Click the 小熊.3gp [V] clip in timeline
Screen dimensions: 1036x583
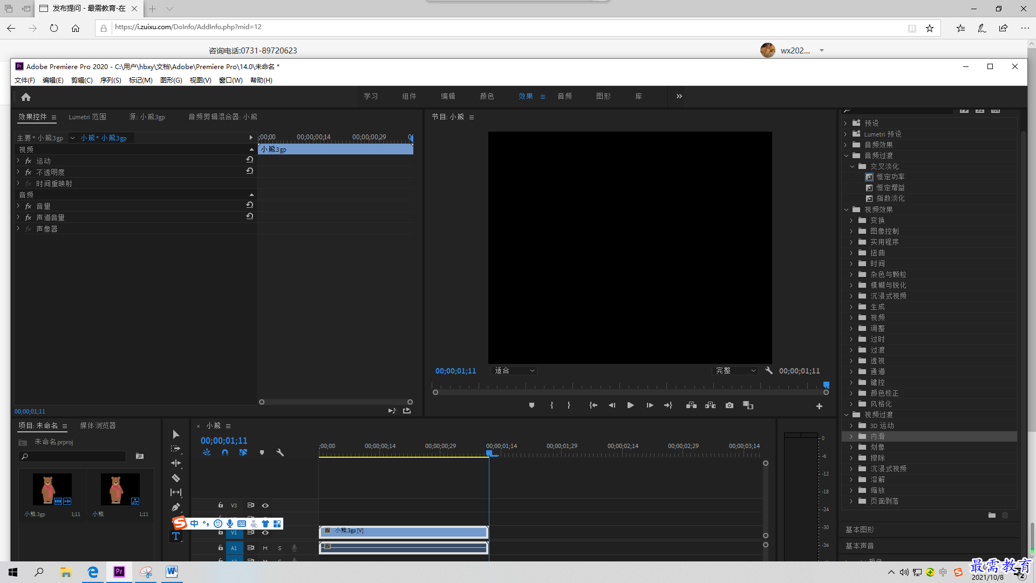pyautogui.click(x=404, y=532)
